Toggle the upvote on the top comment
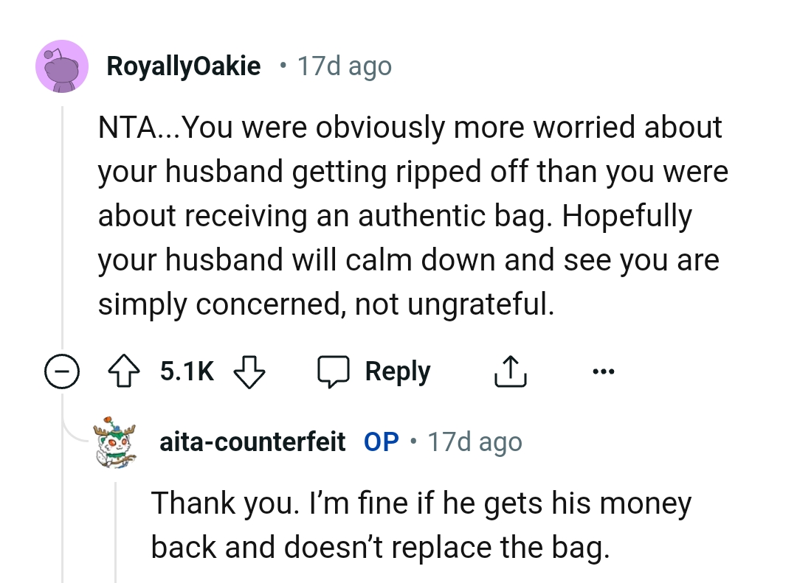Screen dimensions: 797x583 125,371
